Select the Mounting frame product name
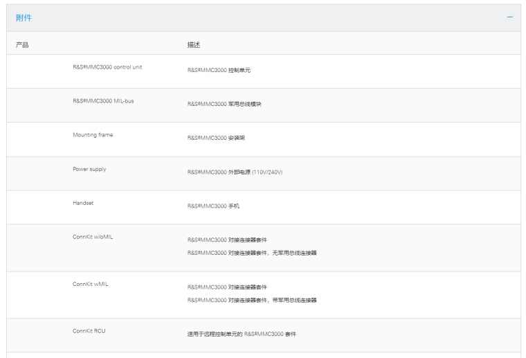526x358 pixels. (93, 135)
